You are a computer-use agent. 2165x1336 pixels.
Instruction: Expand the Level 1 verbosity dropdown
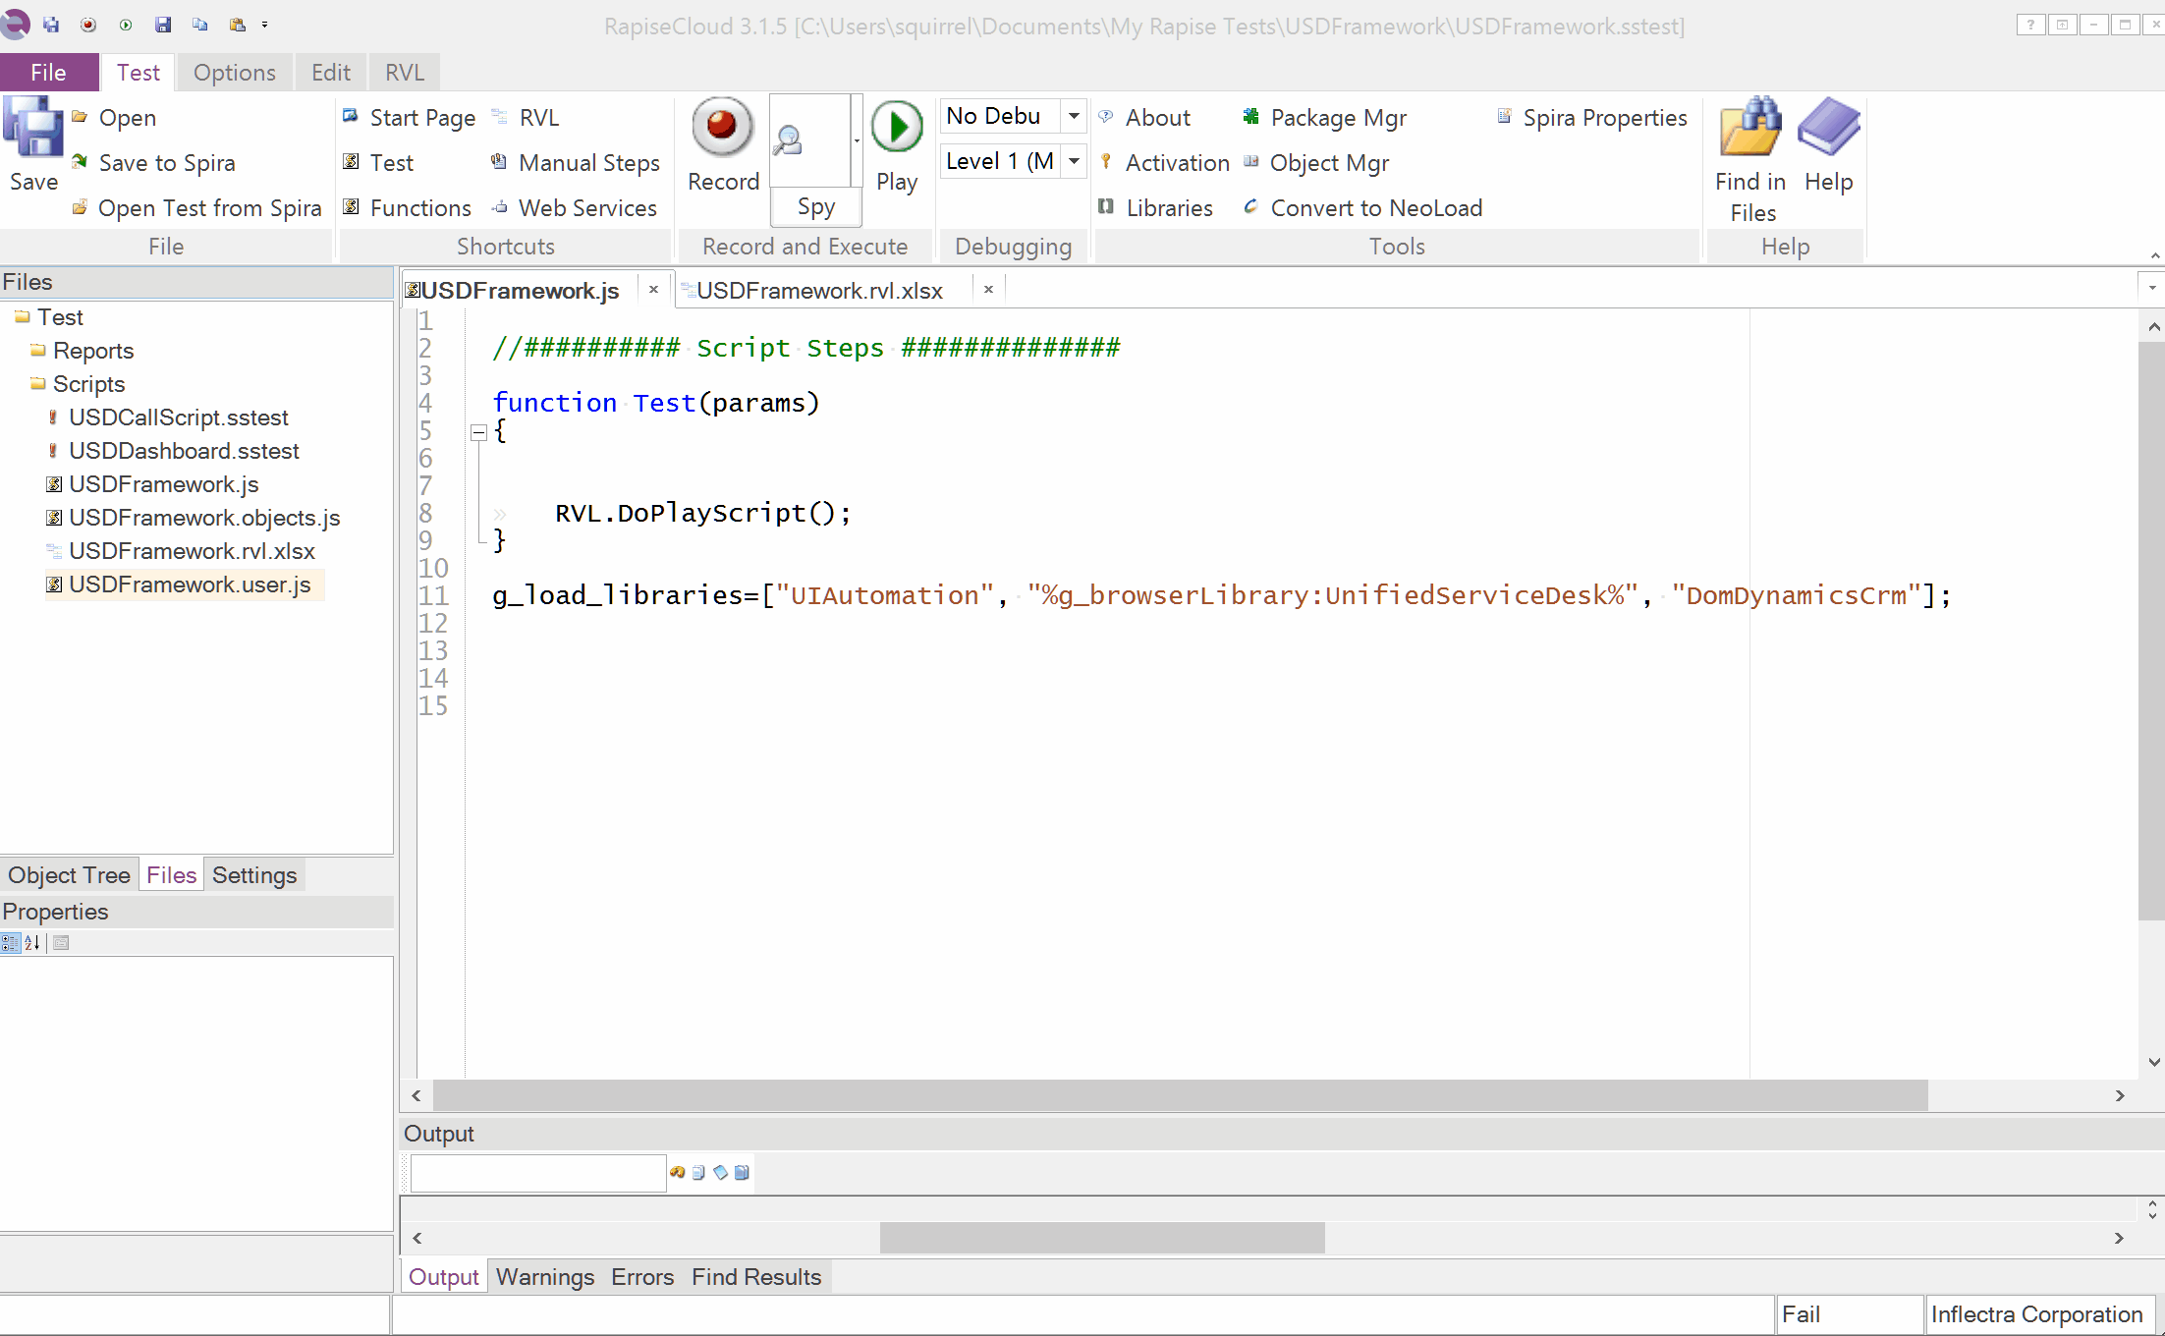tap(1074, 161)
